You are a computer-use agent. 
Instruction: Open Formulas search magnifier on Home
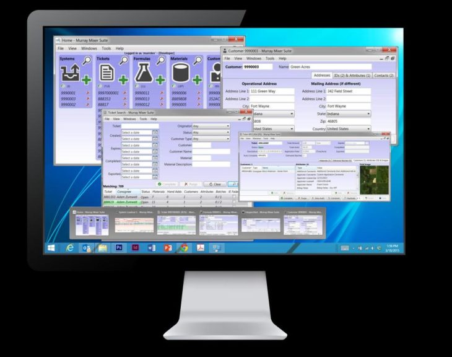pos(160,60)
